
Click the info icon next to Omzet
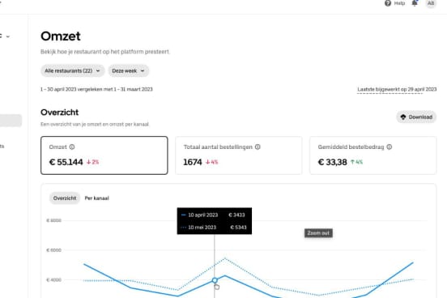72,147
